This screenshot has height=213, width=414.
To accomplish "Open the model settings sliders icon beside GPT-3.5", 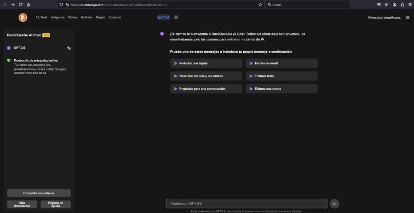I will pos(69,48).
